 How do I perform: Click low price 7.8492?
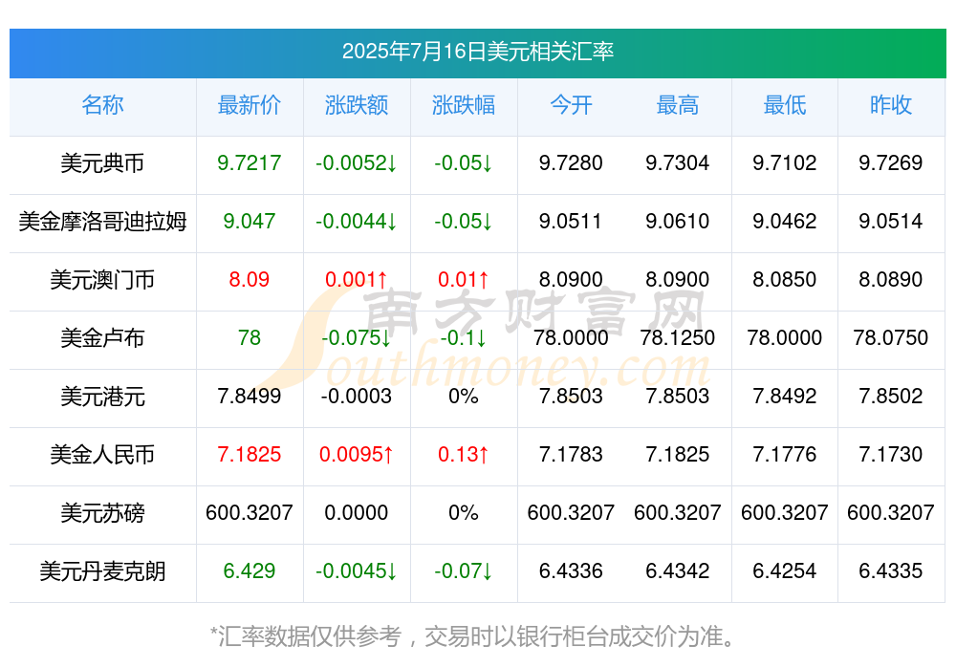point(785,396)
